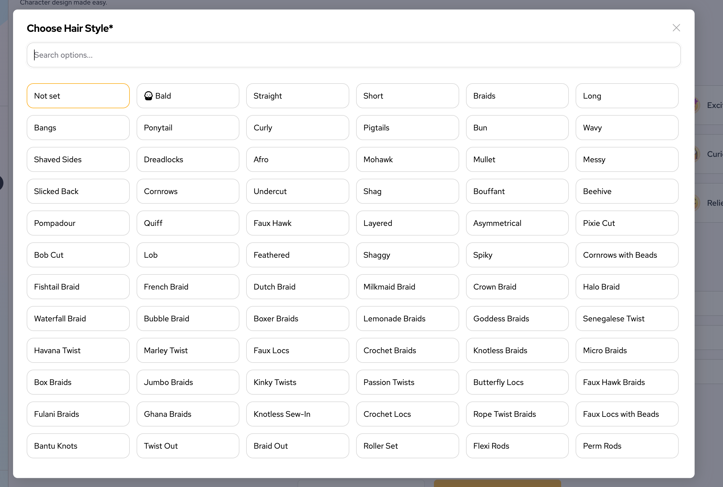Choose the Butterfly Locs style

click(517, 382)
